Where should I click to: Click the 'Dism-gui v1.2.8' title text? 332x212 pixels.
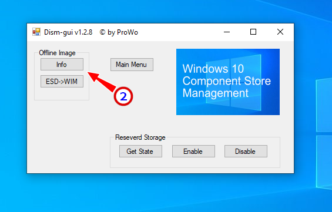click(68, 32)
